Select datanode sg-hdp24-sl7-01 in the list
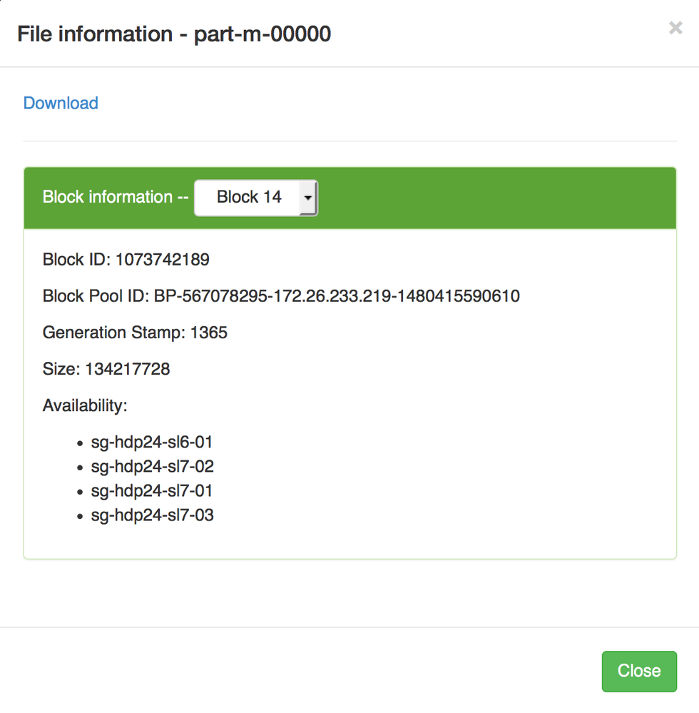Image resolution: width=699 pixels, height=713 pixels. (x=152, y=491)
